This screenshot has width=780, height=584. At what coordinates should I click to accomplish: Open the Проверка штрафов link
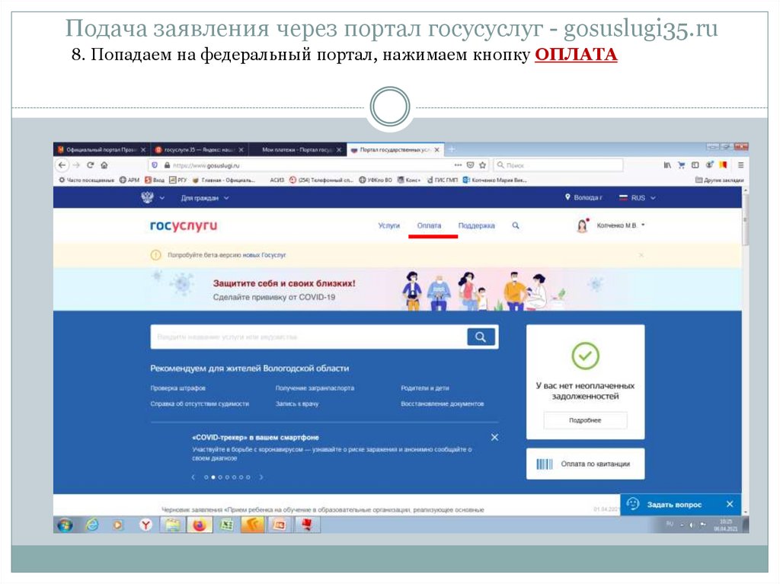point(177,388)
